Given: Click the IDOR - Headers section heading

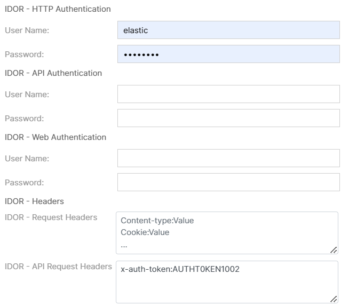Looking at the screenshot, I should (34, 201).
